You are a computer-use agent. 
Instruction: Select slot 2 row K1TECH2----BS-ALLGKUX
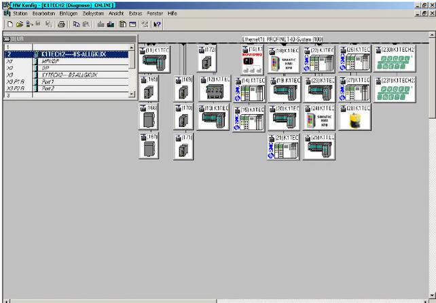[67, 54]
